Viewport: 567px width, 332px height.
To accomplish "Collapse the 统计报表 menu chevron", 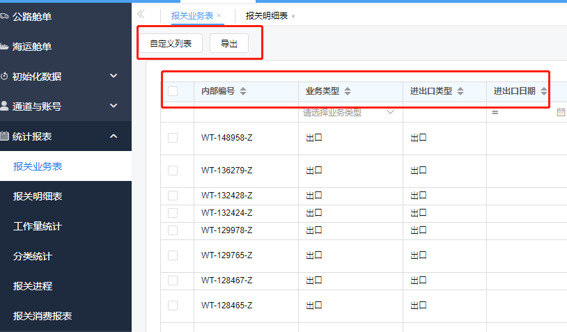I will coord(114,136).
